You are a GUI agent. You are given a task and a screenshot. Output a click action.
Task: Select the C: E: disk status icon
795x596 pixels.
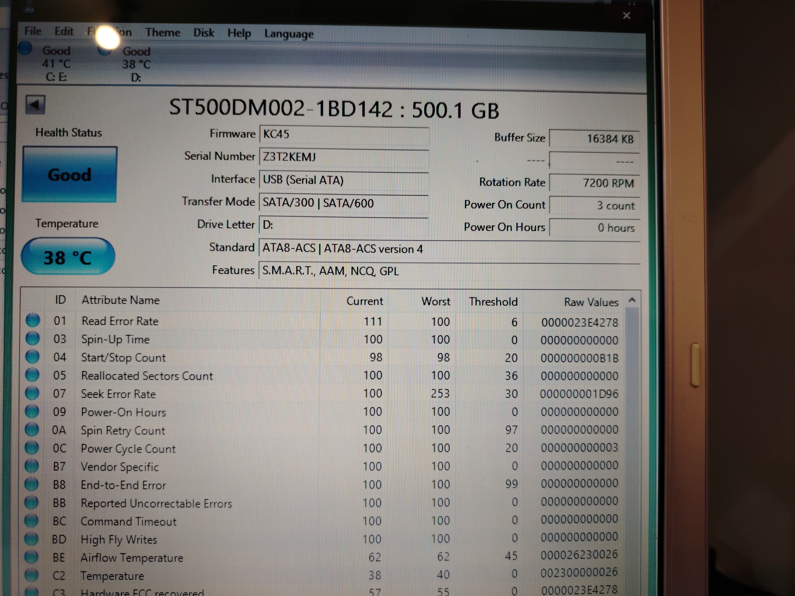(25, 48)
